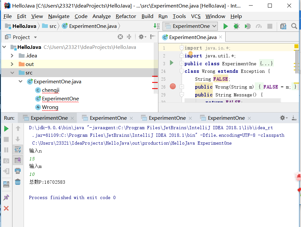Select the chengji class in tree
The image size is (301, 227).
[50, 90]
